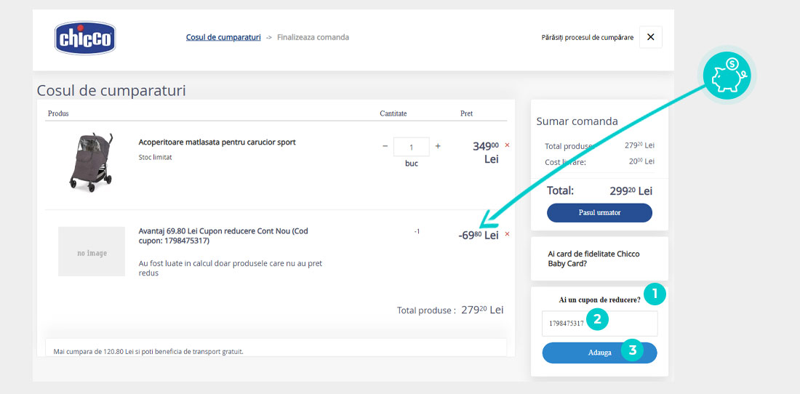Click the Total 299.20 Lei summary amount
This screenshot has height=394, width=800.
point(631,191)
